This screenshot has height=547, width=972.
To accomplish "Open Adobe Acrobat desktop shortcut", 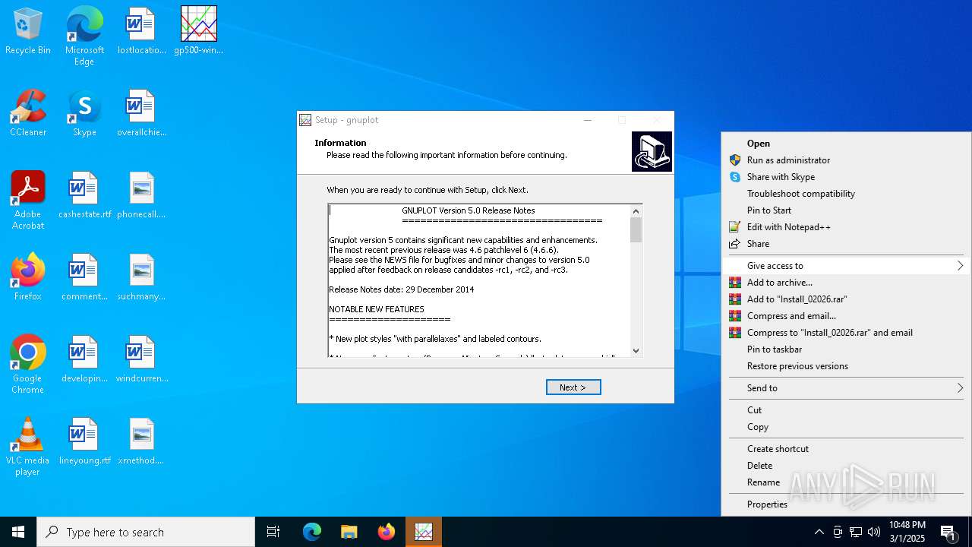I will pos(28,201).
